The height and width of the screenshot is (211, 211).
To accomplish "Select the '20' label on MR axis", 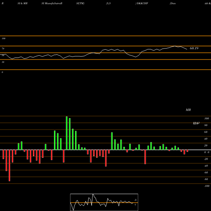I will pos(206,146).
